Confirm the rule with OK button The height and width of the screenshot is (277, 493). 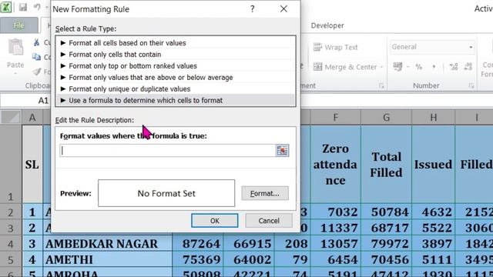point(215,221)
